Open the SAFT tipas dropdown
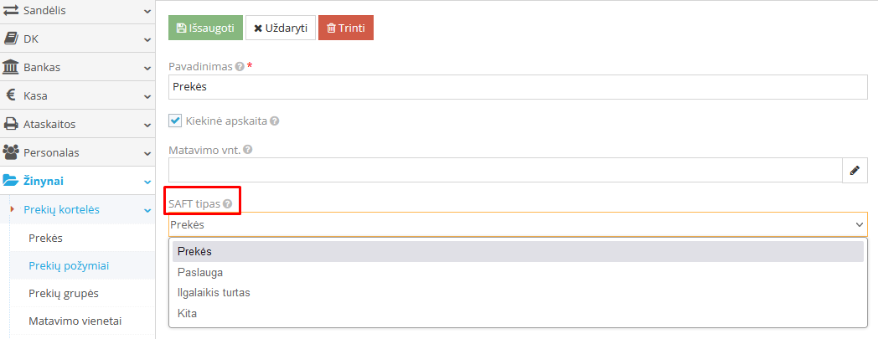 tap(518, 224)
